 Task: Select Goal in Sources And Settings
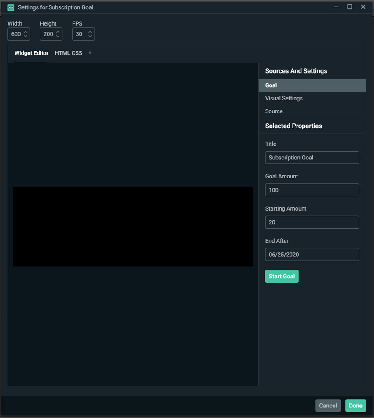click(312, 85)
